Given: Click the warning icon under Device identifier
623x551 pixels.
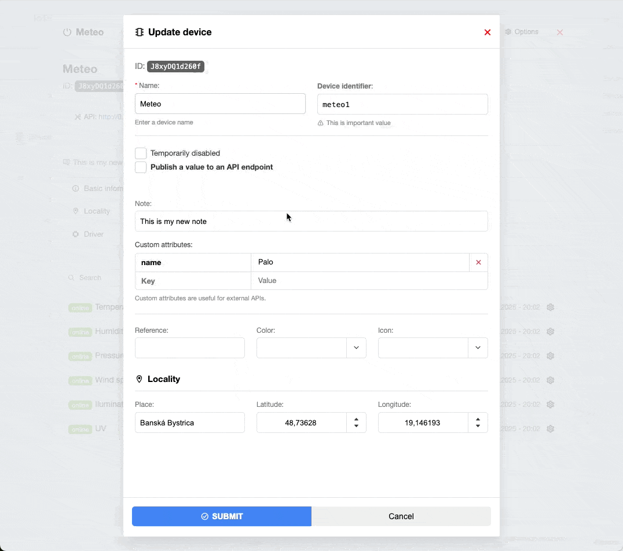Looking at the screenshot, I should [321, 123].
